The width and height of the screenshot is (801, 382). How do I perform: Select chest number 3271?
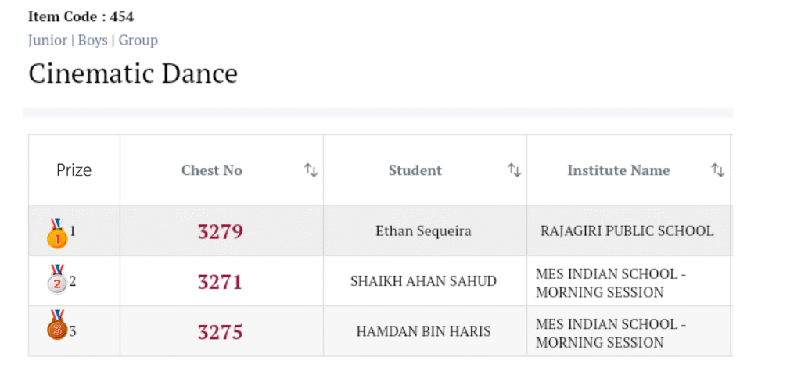click(x=220, y=282)
